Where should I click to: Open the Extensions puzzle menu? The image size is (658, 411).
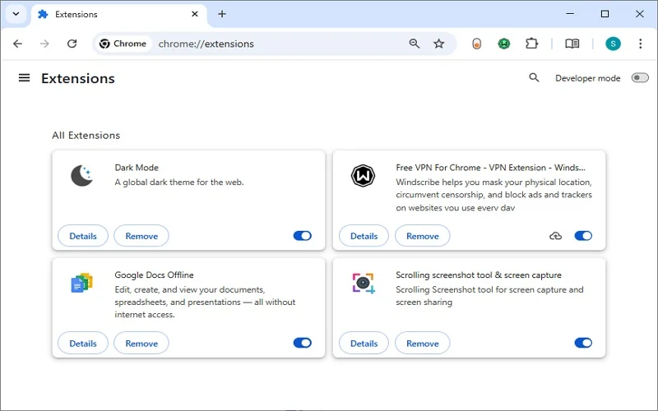531,44
